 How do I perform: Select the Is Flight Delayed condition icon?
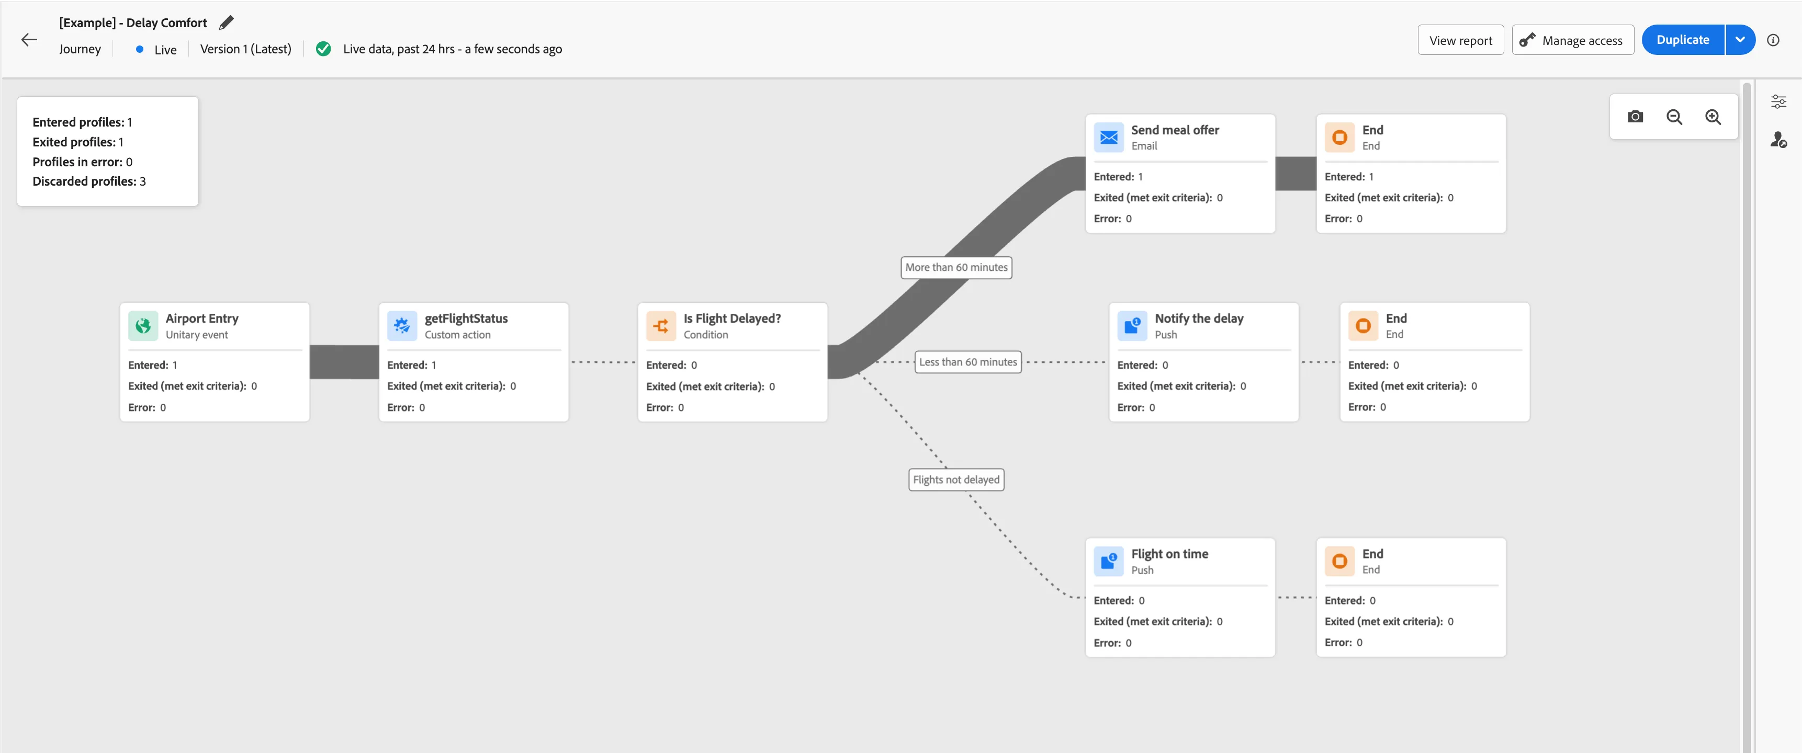pos(660,326)
